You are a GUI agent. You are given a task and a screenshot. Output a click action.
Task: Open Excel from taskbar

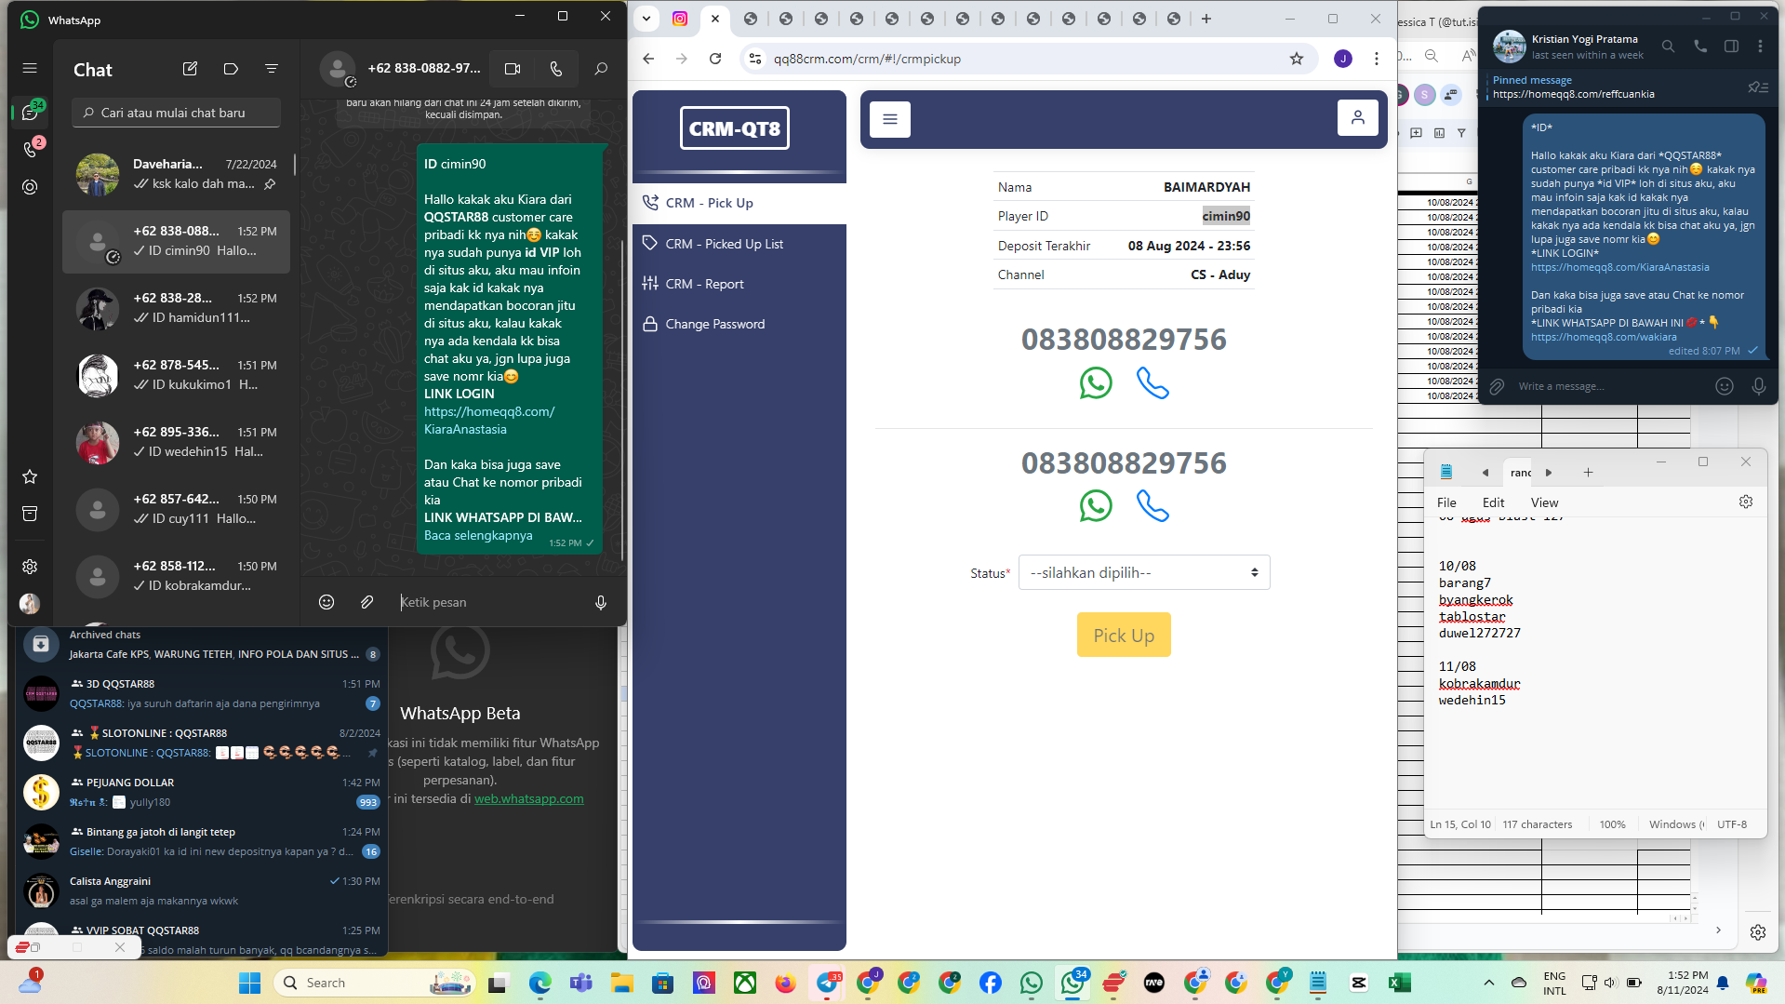1399,983
